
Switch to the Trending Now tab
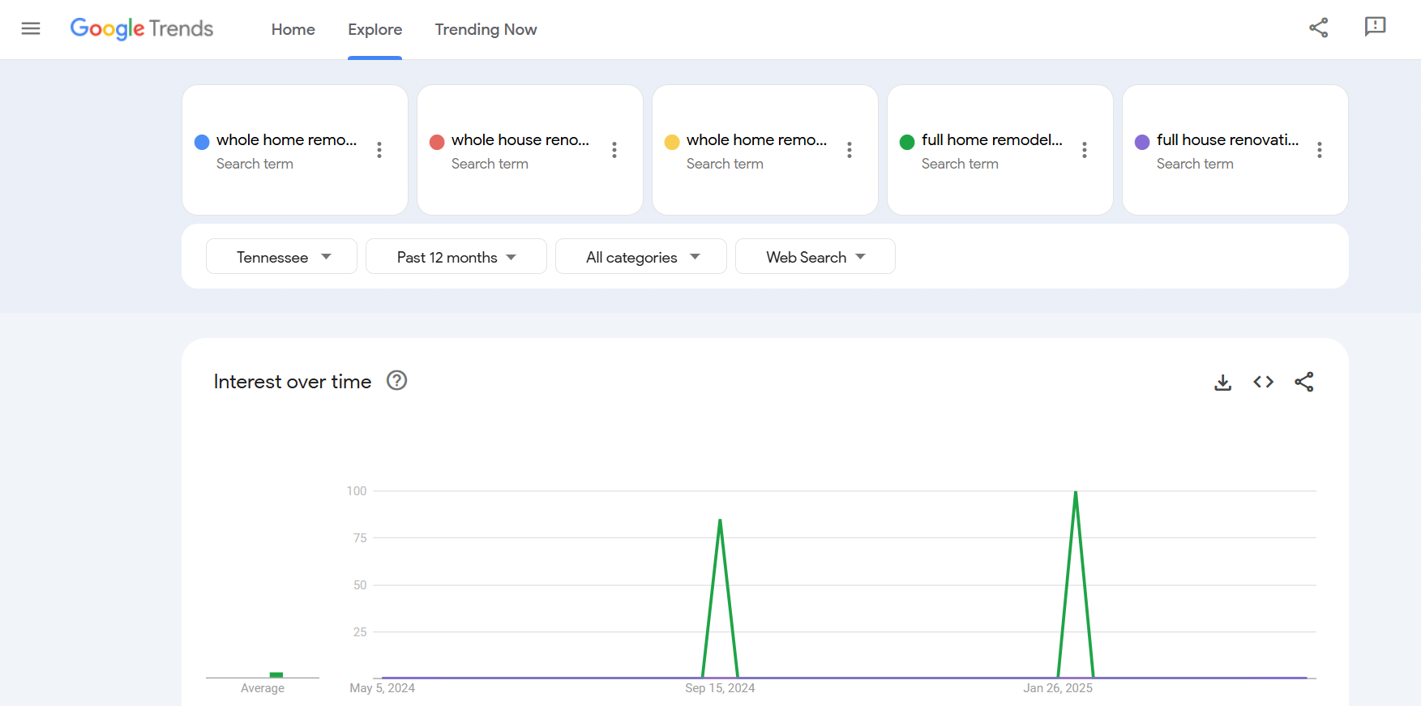tap(486, 30)
